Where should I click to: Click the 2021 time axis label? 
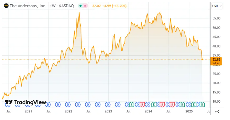coord(28,111)
